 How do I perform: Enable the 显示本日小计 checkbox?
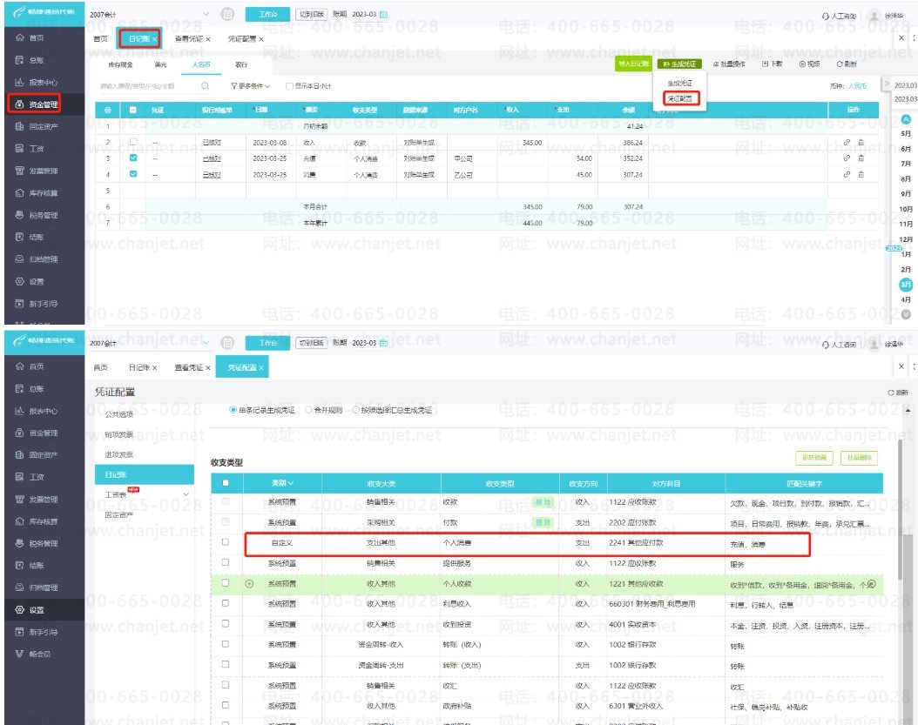pos(289,86)
